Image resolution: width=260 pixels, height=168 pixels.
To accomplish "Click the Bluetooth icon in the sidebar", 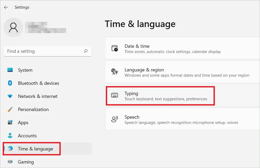I will coord(10,83).
